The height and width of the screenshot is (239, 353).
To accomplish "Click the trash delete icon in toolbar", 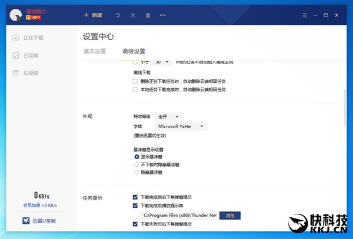I will [148, 15].
